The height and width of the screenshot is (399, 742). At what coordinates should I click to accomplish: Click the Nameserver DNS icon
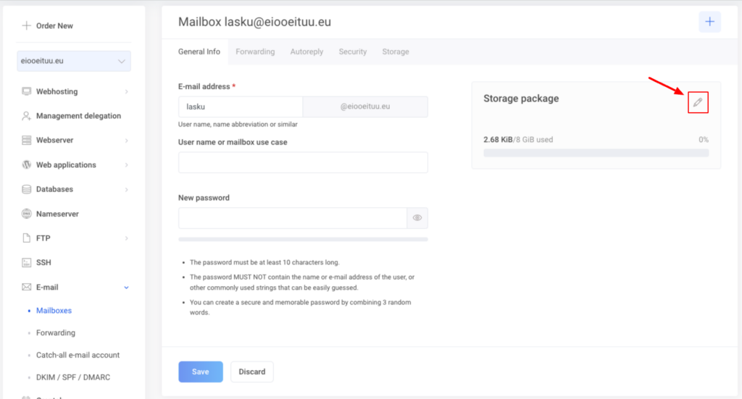[27, 214]
